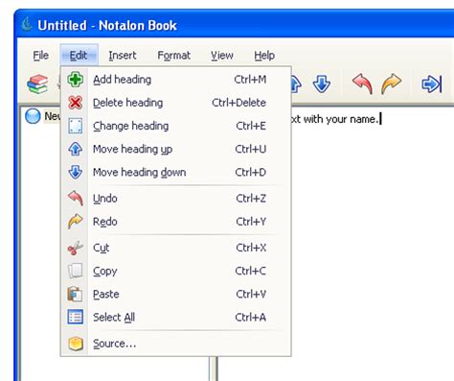This screenshot has width=454, height=381.
Task: Choose Cut in the Edit menu
Action: pos(176,248)
